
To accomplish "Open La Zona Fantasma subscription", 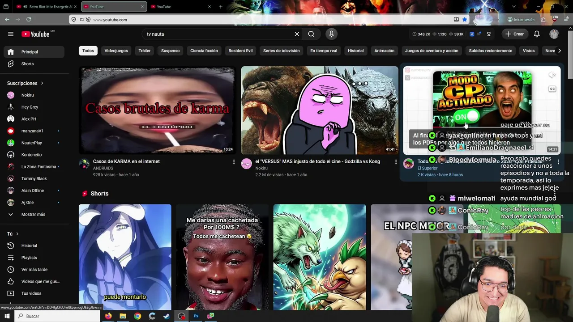I will (34, 167).
